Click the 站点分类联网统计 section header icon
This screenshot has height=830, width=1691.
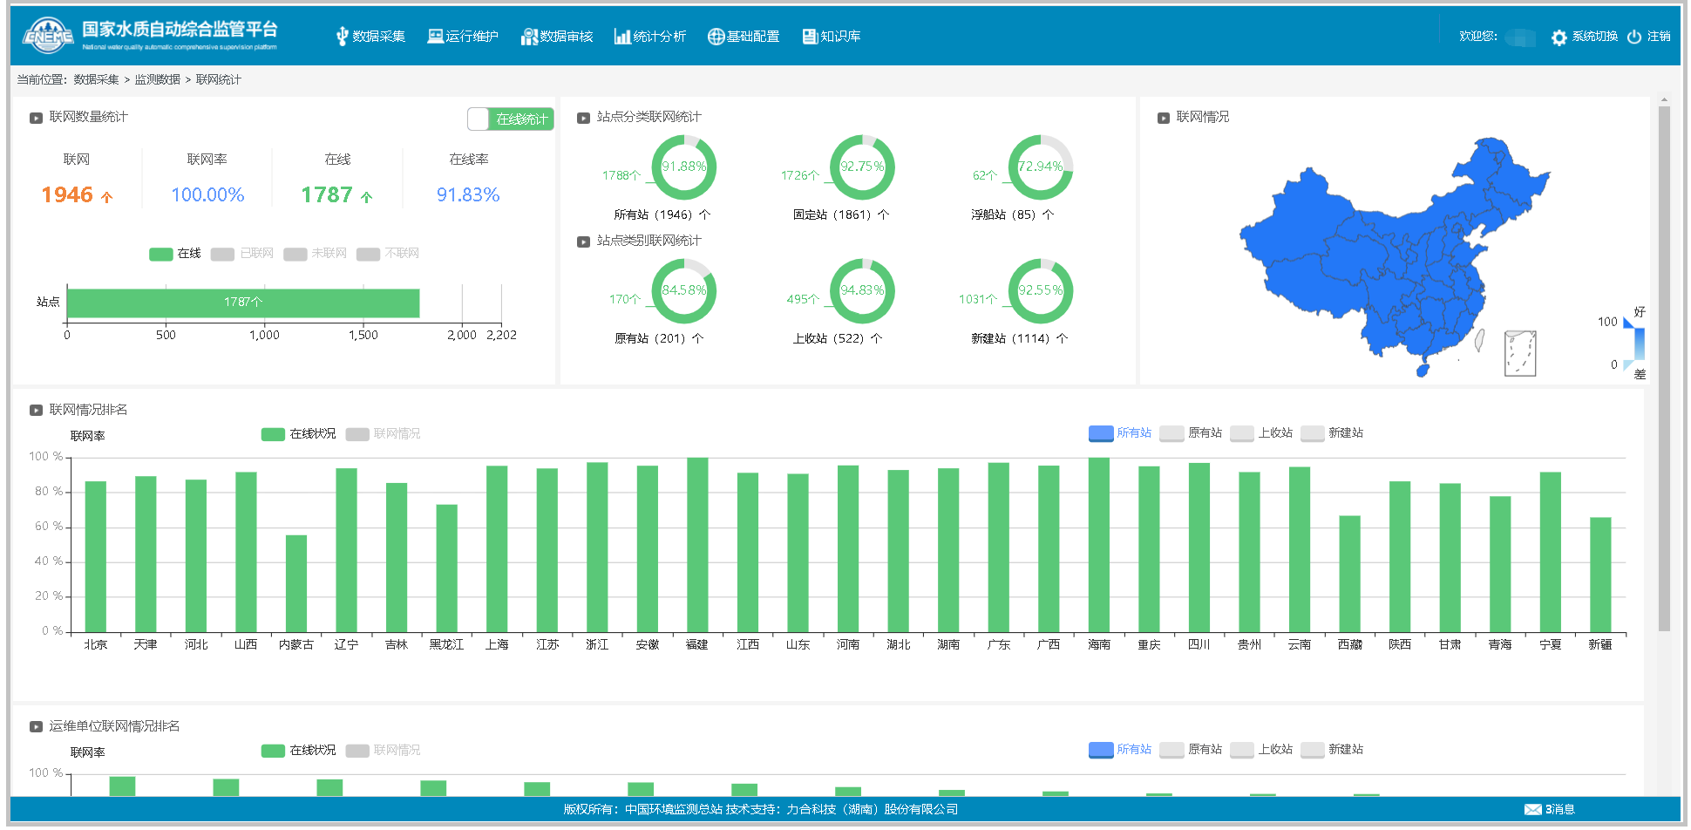click(583, 118)
